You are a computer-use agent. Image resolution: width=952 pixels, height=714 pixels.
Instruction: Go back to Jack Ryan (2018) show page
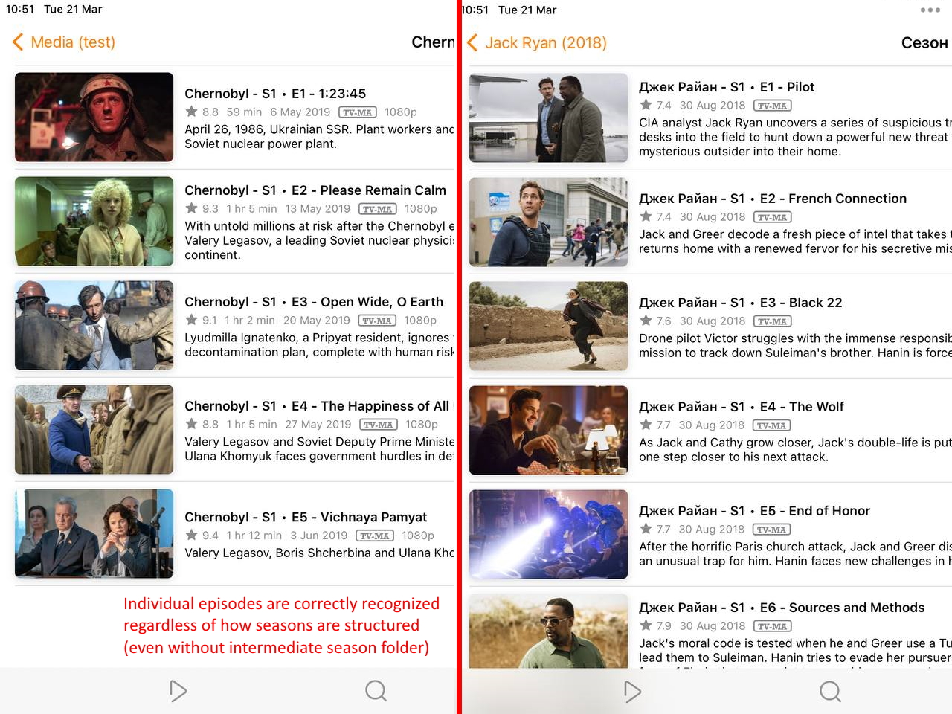click(x=537, y=43)
